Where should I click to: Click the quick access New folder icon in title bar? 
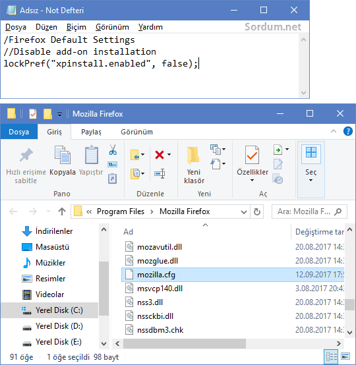pos(47,114)
